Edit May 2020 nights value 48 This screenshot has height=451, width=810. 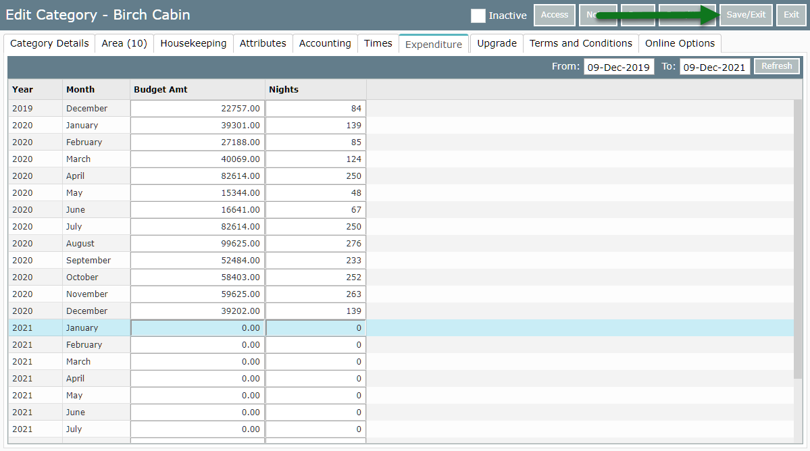tap(315, 193)
